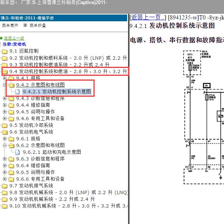224x224 pixels.
Task: Click the 菜单展开 button
Action: click(x=10, y=25)
